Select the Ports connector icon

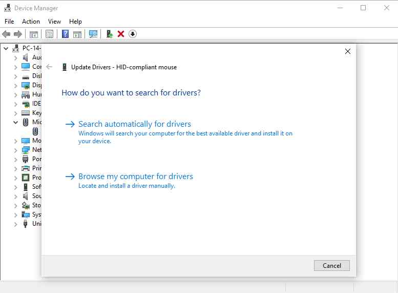tap(26, 159)
